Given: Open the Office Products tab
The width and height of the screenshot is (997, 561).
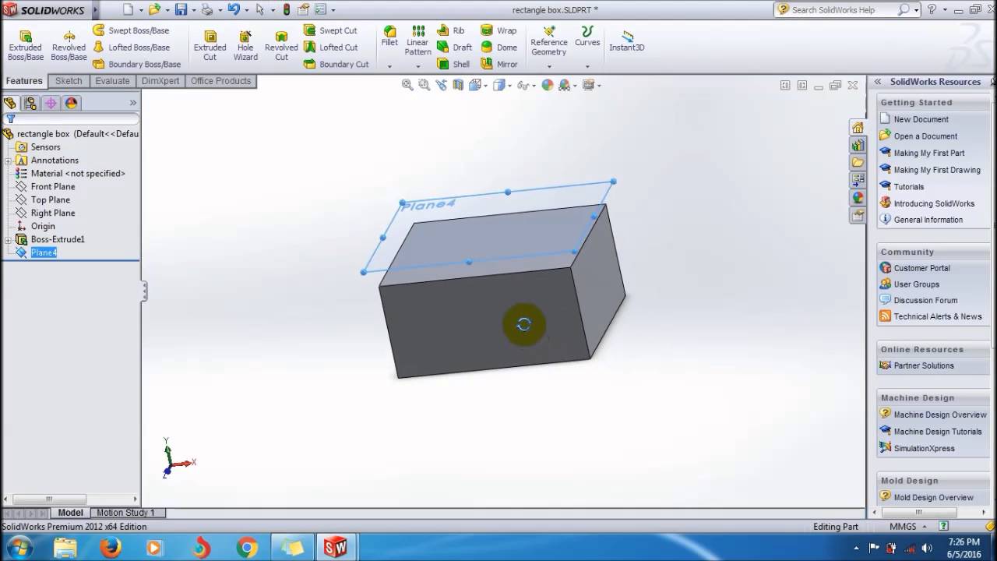Looking at the screenshot, I should 220,81.
